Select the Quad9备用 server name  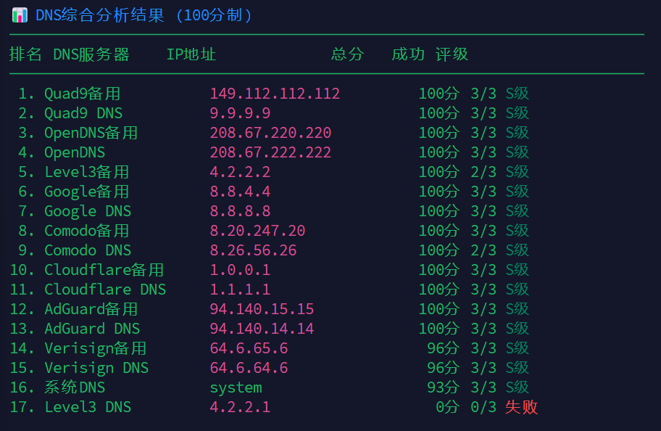click(x=82, y=94)
